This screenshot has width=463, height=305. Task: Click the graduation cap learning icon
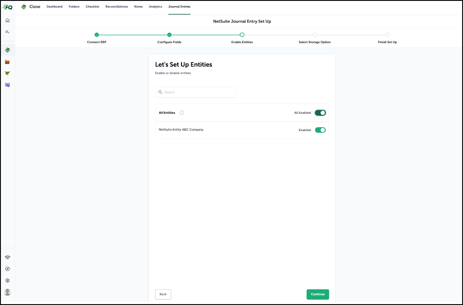click(x=7, y=257)
